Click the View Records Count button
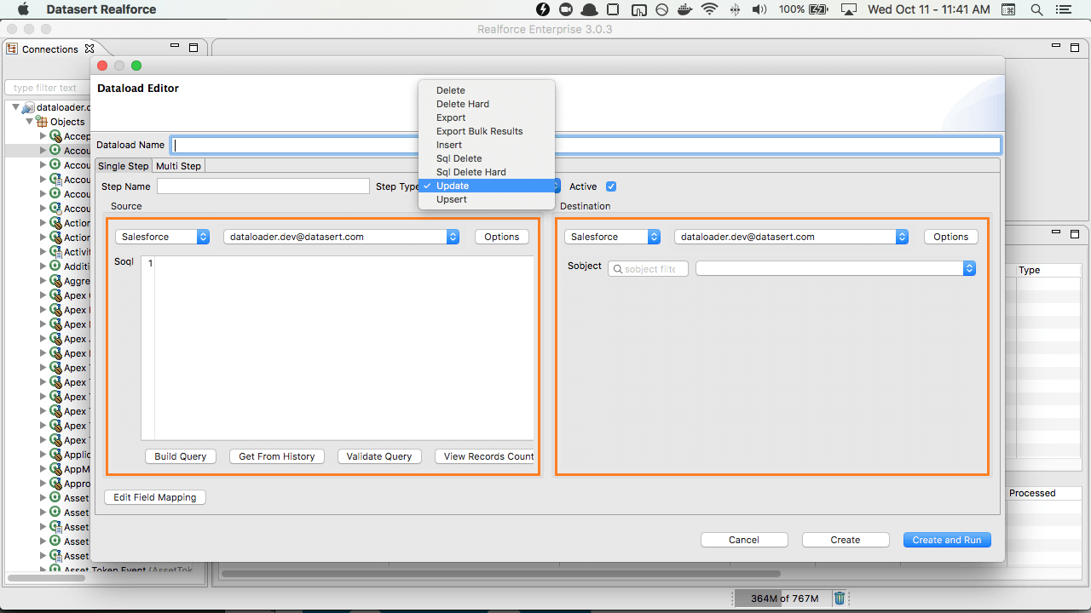 click(x=485, y=456)
